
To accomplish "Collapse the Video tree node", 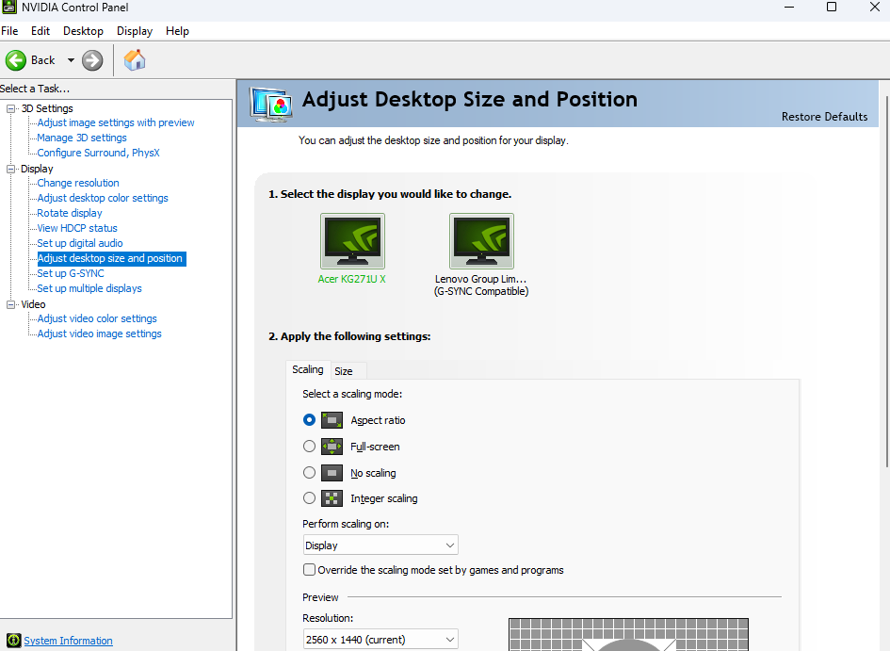I will click(x=10, y=304).
